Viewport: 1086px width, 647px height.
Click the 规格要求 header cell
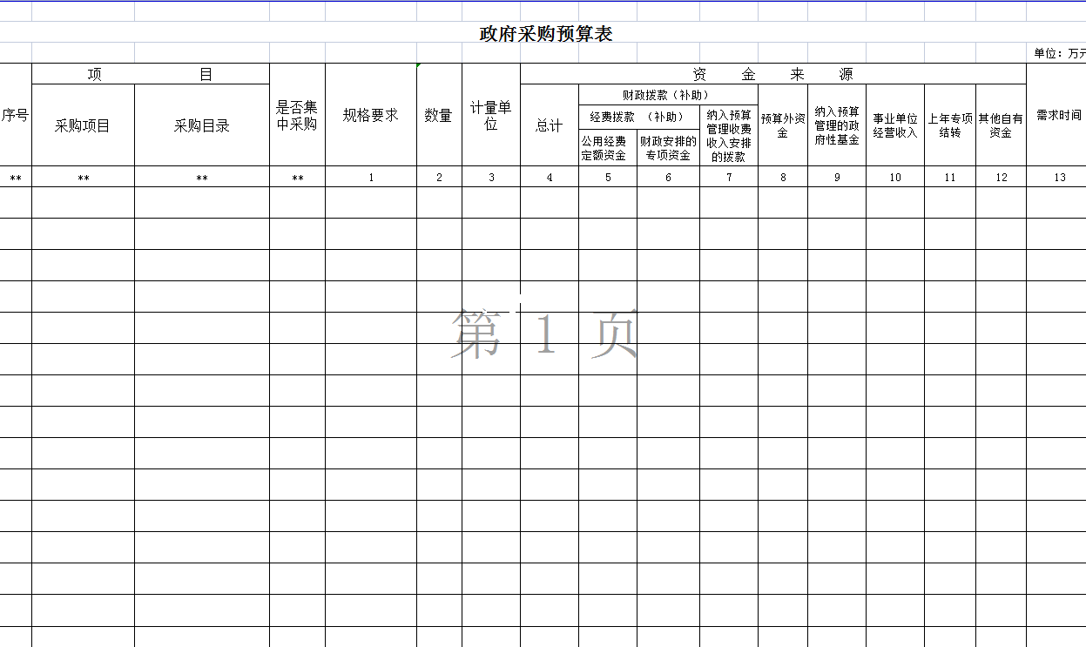pos(371,115)
